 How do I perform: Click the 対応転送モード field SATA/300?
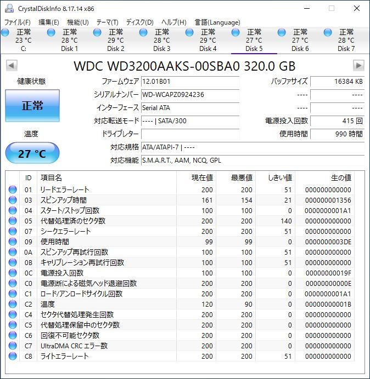point(190,120)
